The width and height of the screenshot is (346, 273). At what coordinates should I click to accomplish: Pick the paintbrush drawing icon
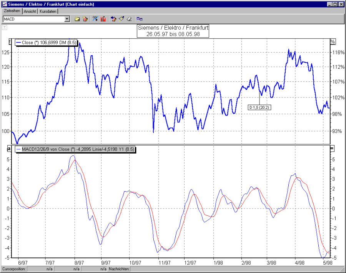[x=121, y=18]
